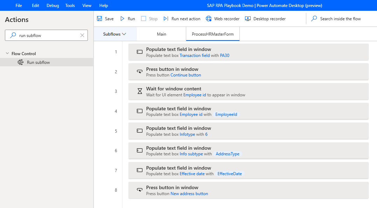Click the Run label in toolbar
The width and height of the screenshot is (377, 208).
131,19
